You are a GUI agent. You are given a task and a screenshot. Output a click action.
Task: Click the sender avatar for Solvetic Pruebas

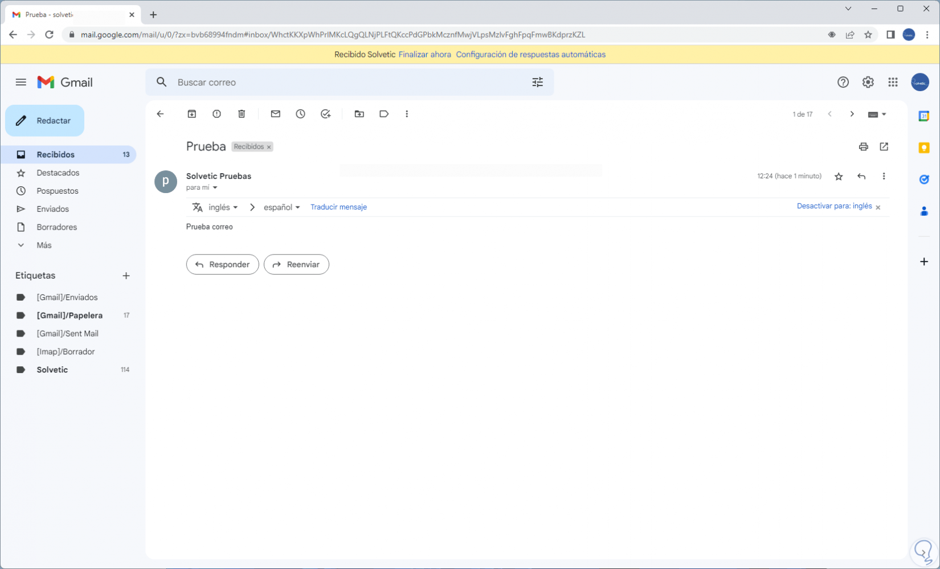[x=166, y=182]
